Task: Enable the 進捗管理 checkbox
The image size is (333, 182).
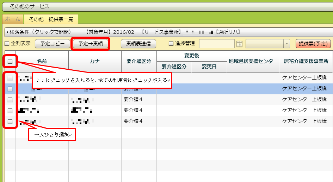Action: [x=171, y=44]
